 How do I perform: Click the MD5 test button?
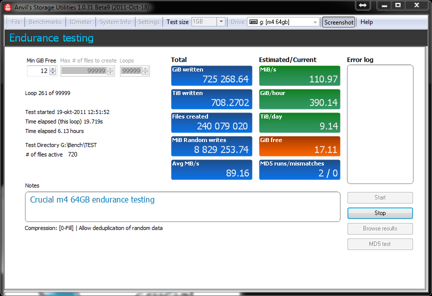(x=380, y=244)
